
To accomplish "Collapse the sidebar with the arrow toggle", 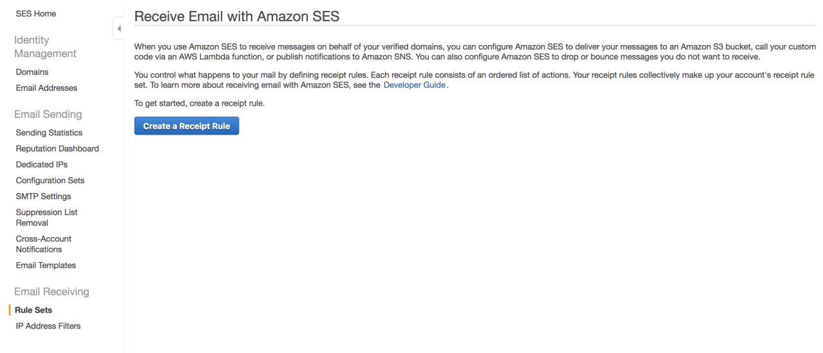I will 118,28.
